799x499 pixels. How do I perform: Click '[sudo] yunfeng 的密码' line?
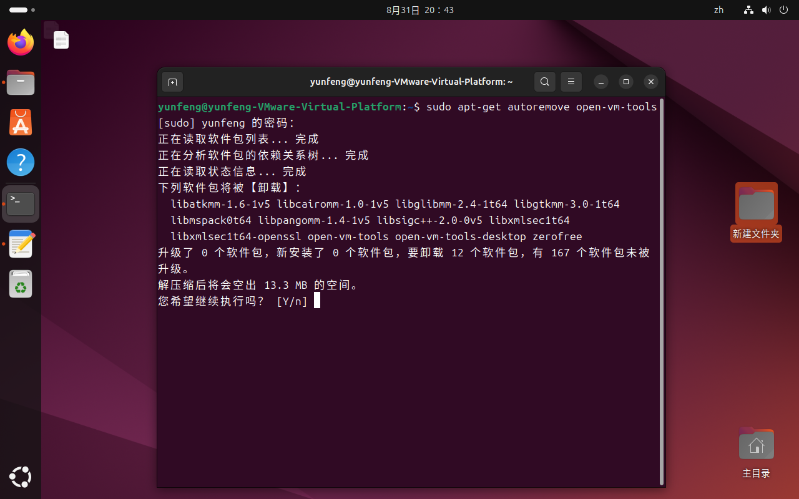(x=227, y=124)
